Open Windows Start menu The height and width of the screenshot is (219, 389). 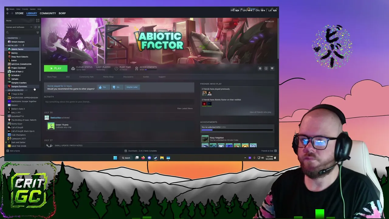115,158
